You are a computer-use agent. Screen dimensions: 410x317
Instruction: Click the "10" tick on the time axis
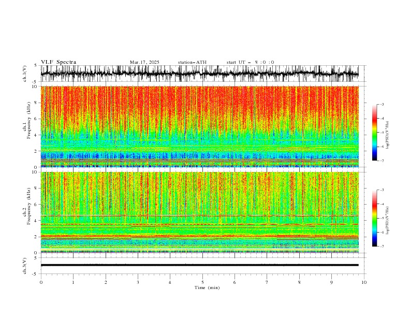click(x=364, y=282)
